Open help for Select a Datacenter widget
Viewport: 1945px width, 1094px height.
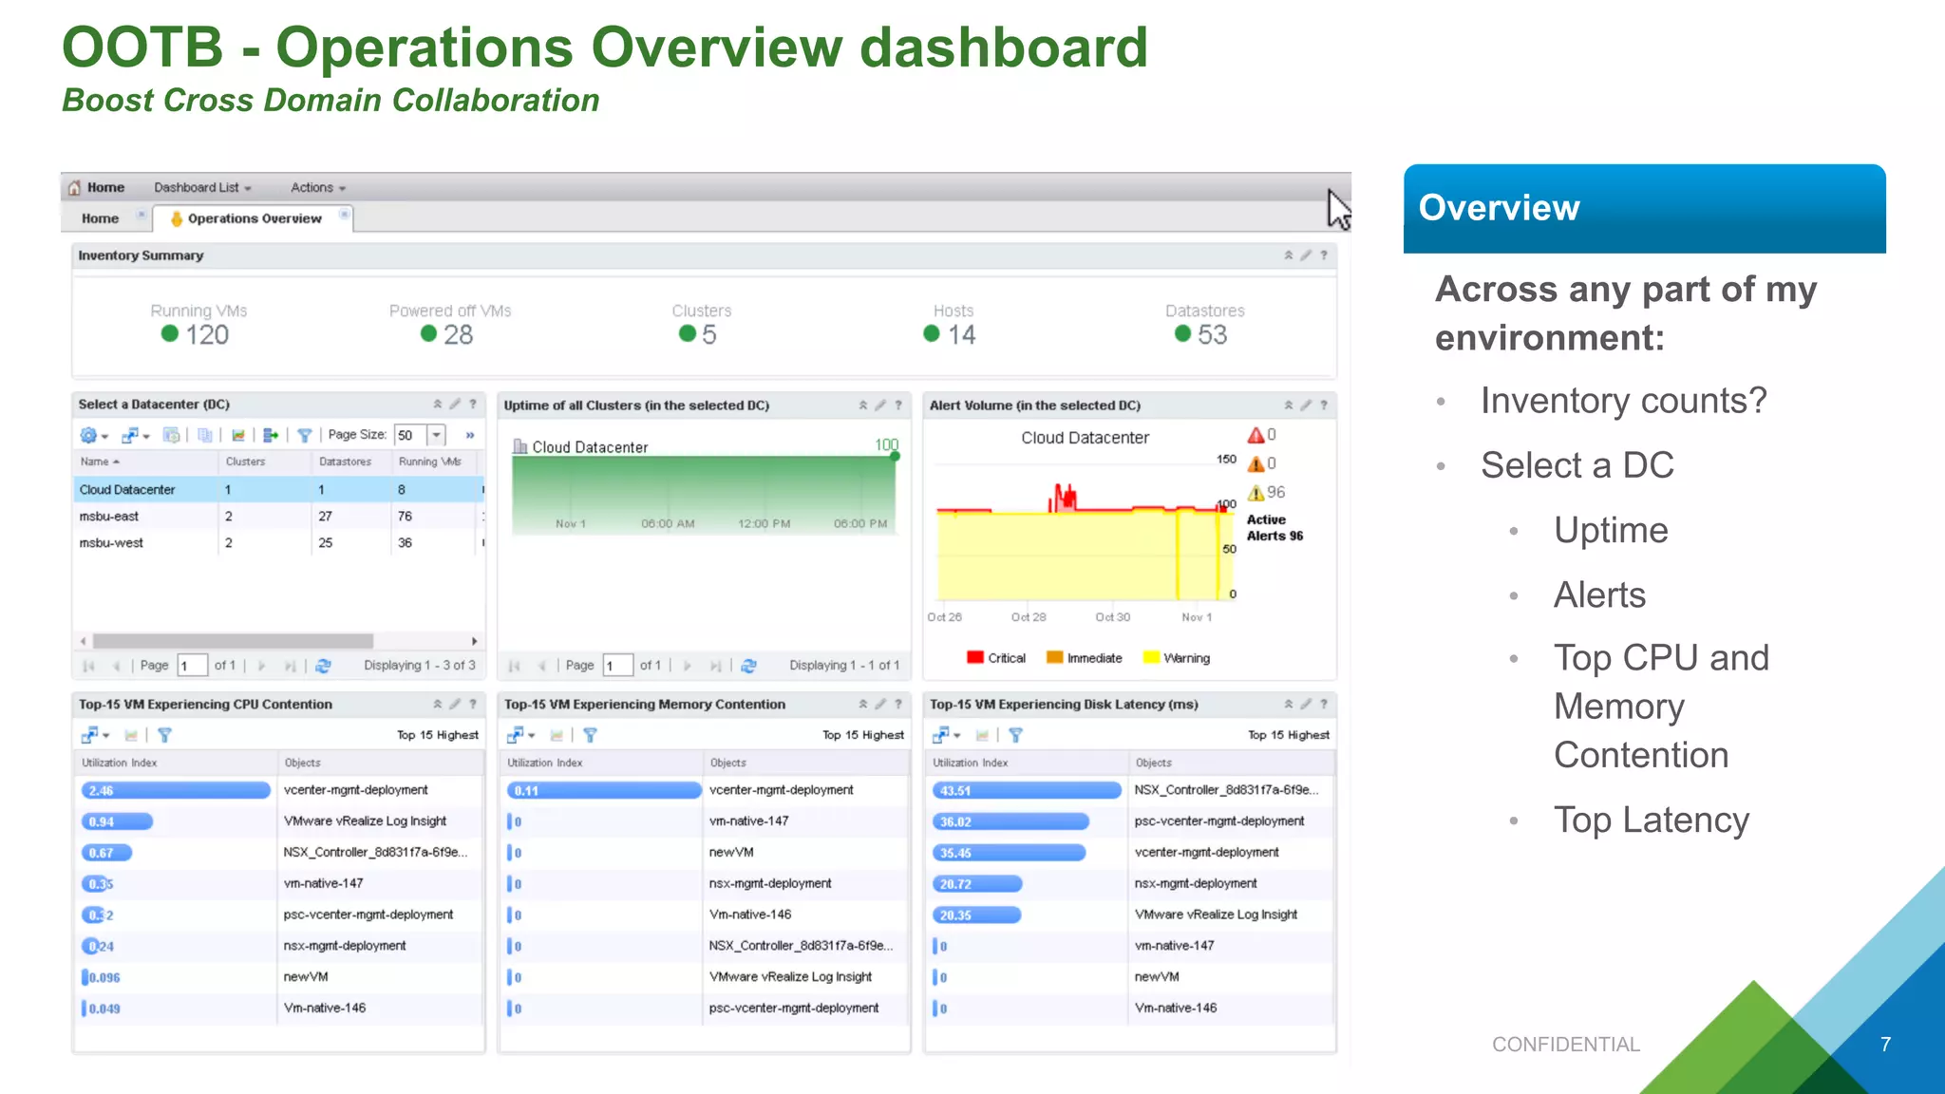point(472,404)
